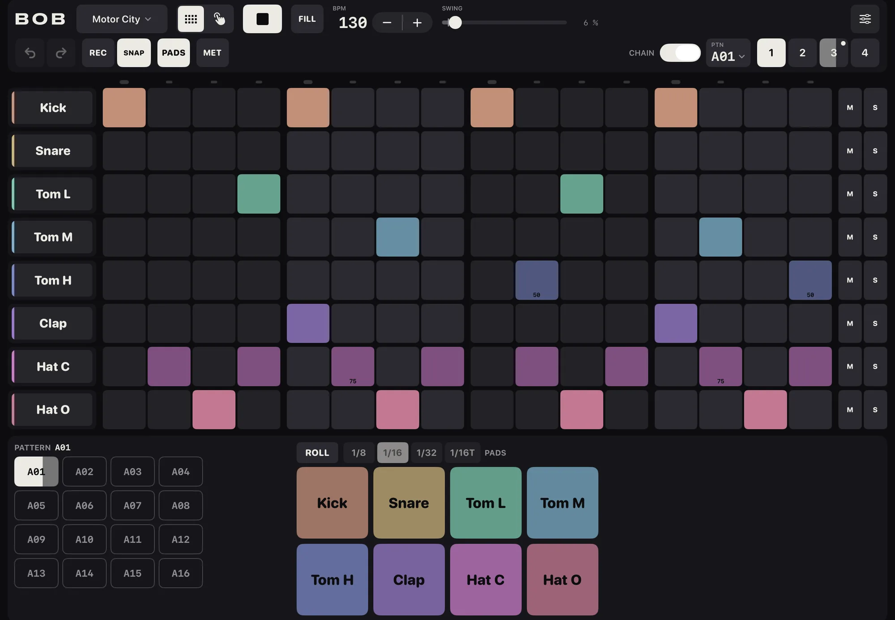This screenshot has height=620, width=895.
Task: Click the FILL button
Action: click(307, 19)
